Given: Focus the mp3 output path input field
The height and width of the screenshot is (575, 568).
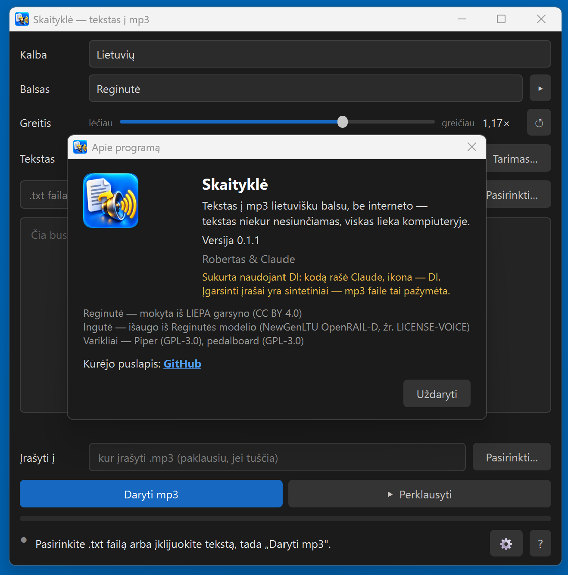Looking at the screenshot, I should click(277, 458).
